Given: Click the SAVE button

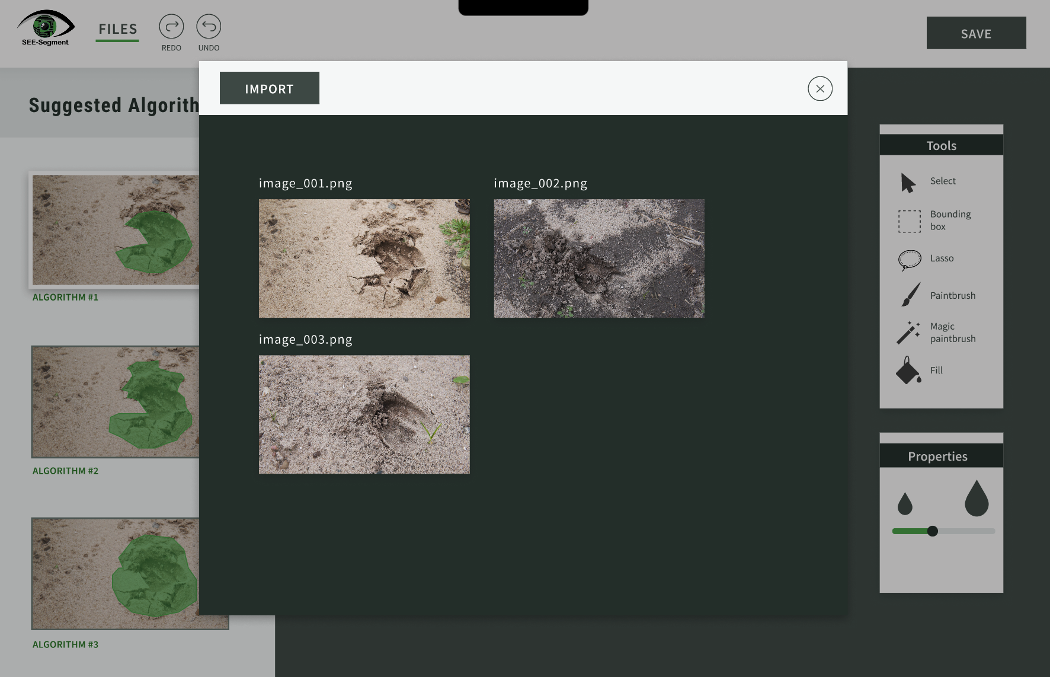Looking at the screenshot, I should click(976, 33).
